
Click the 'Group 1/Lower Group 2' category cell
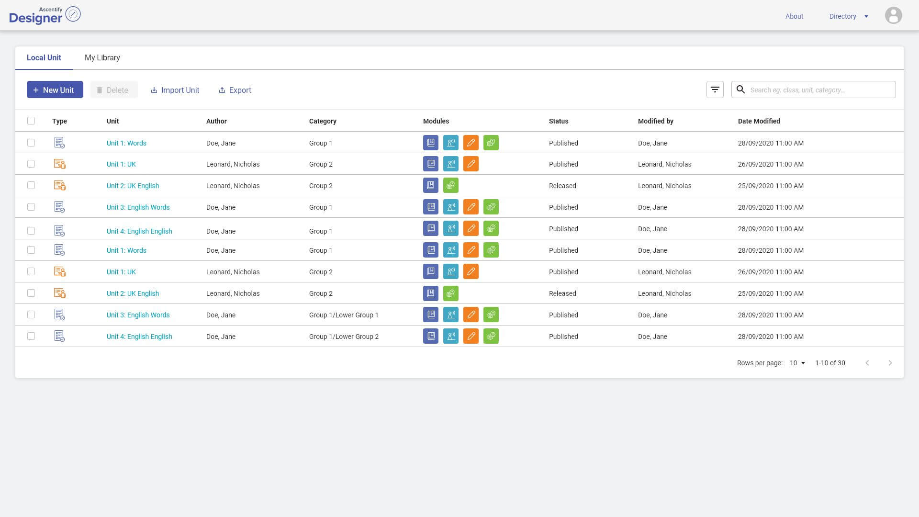coord(344,337)
